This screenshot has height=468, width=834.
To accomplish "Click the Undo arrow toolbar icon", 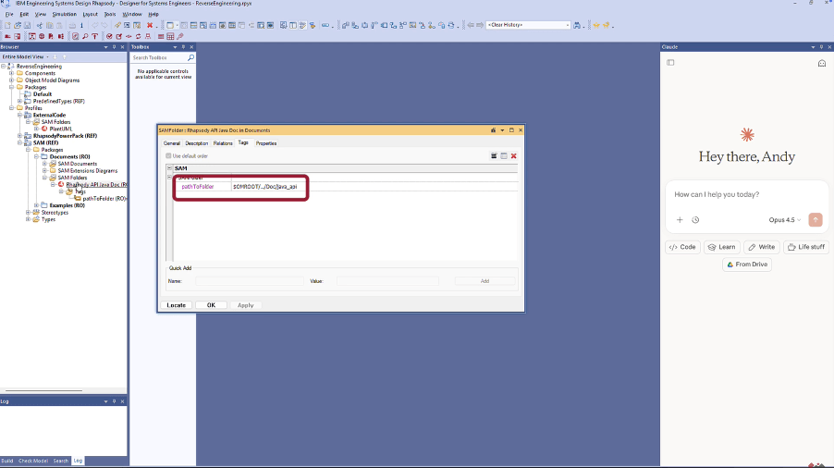I will pyautogui.click(x=94, y=25).
